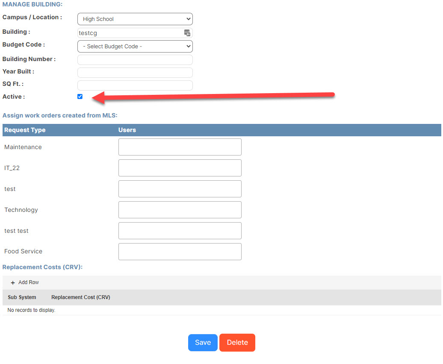Click the Maintenance request type label
Image resolution: width=443 pixels, height=364 pixels.
pyautogui.click(x=23, y=147)
